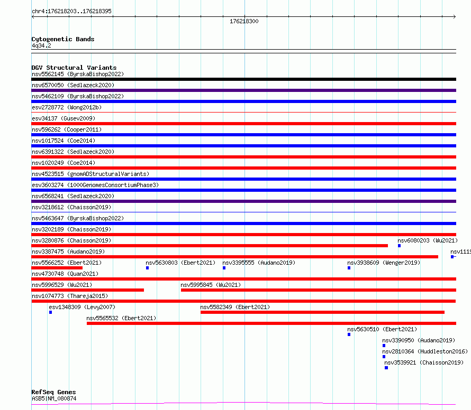Viewport: 471px width, 410px height.
Task: Open nsv5995845 (Wu2021) label
Action: pos(211,285)
